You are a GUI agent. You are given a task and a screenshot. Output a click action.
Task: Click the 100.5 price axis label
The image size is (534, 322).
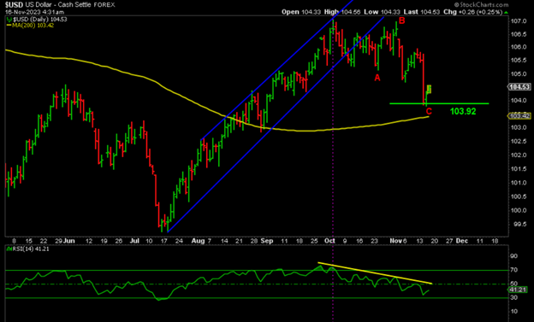(519, 196)
